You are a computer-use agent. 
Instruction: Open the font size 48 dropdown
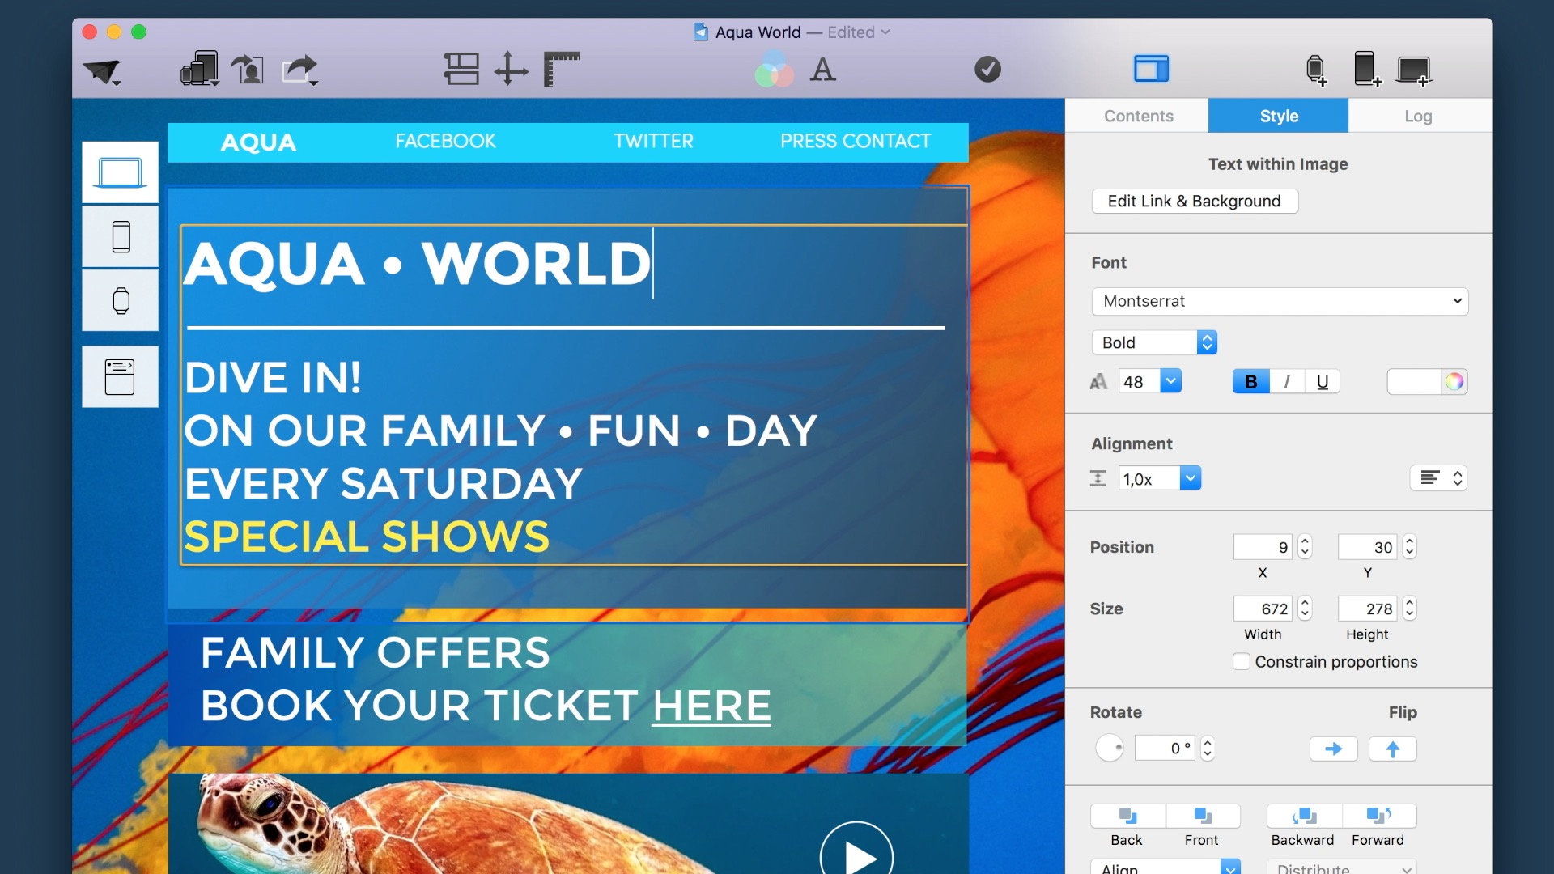pyautogui.click(x=1170, y=381)
